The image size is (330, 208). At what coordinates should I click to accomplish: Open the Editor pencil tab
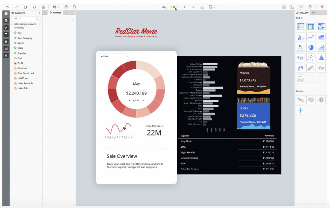pos(45,13)
